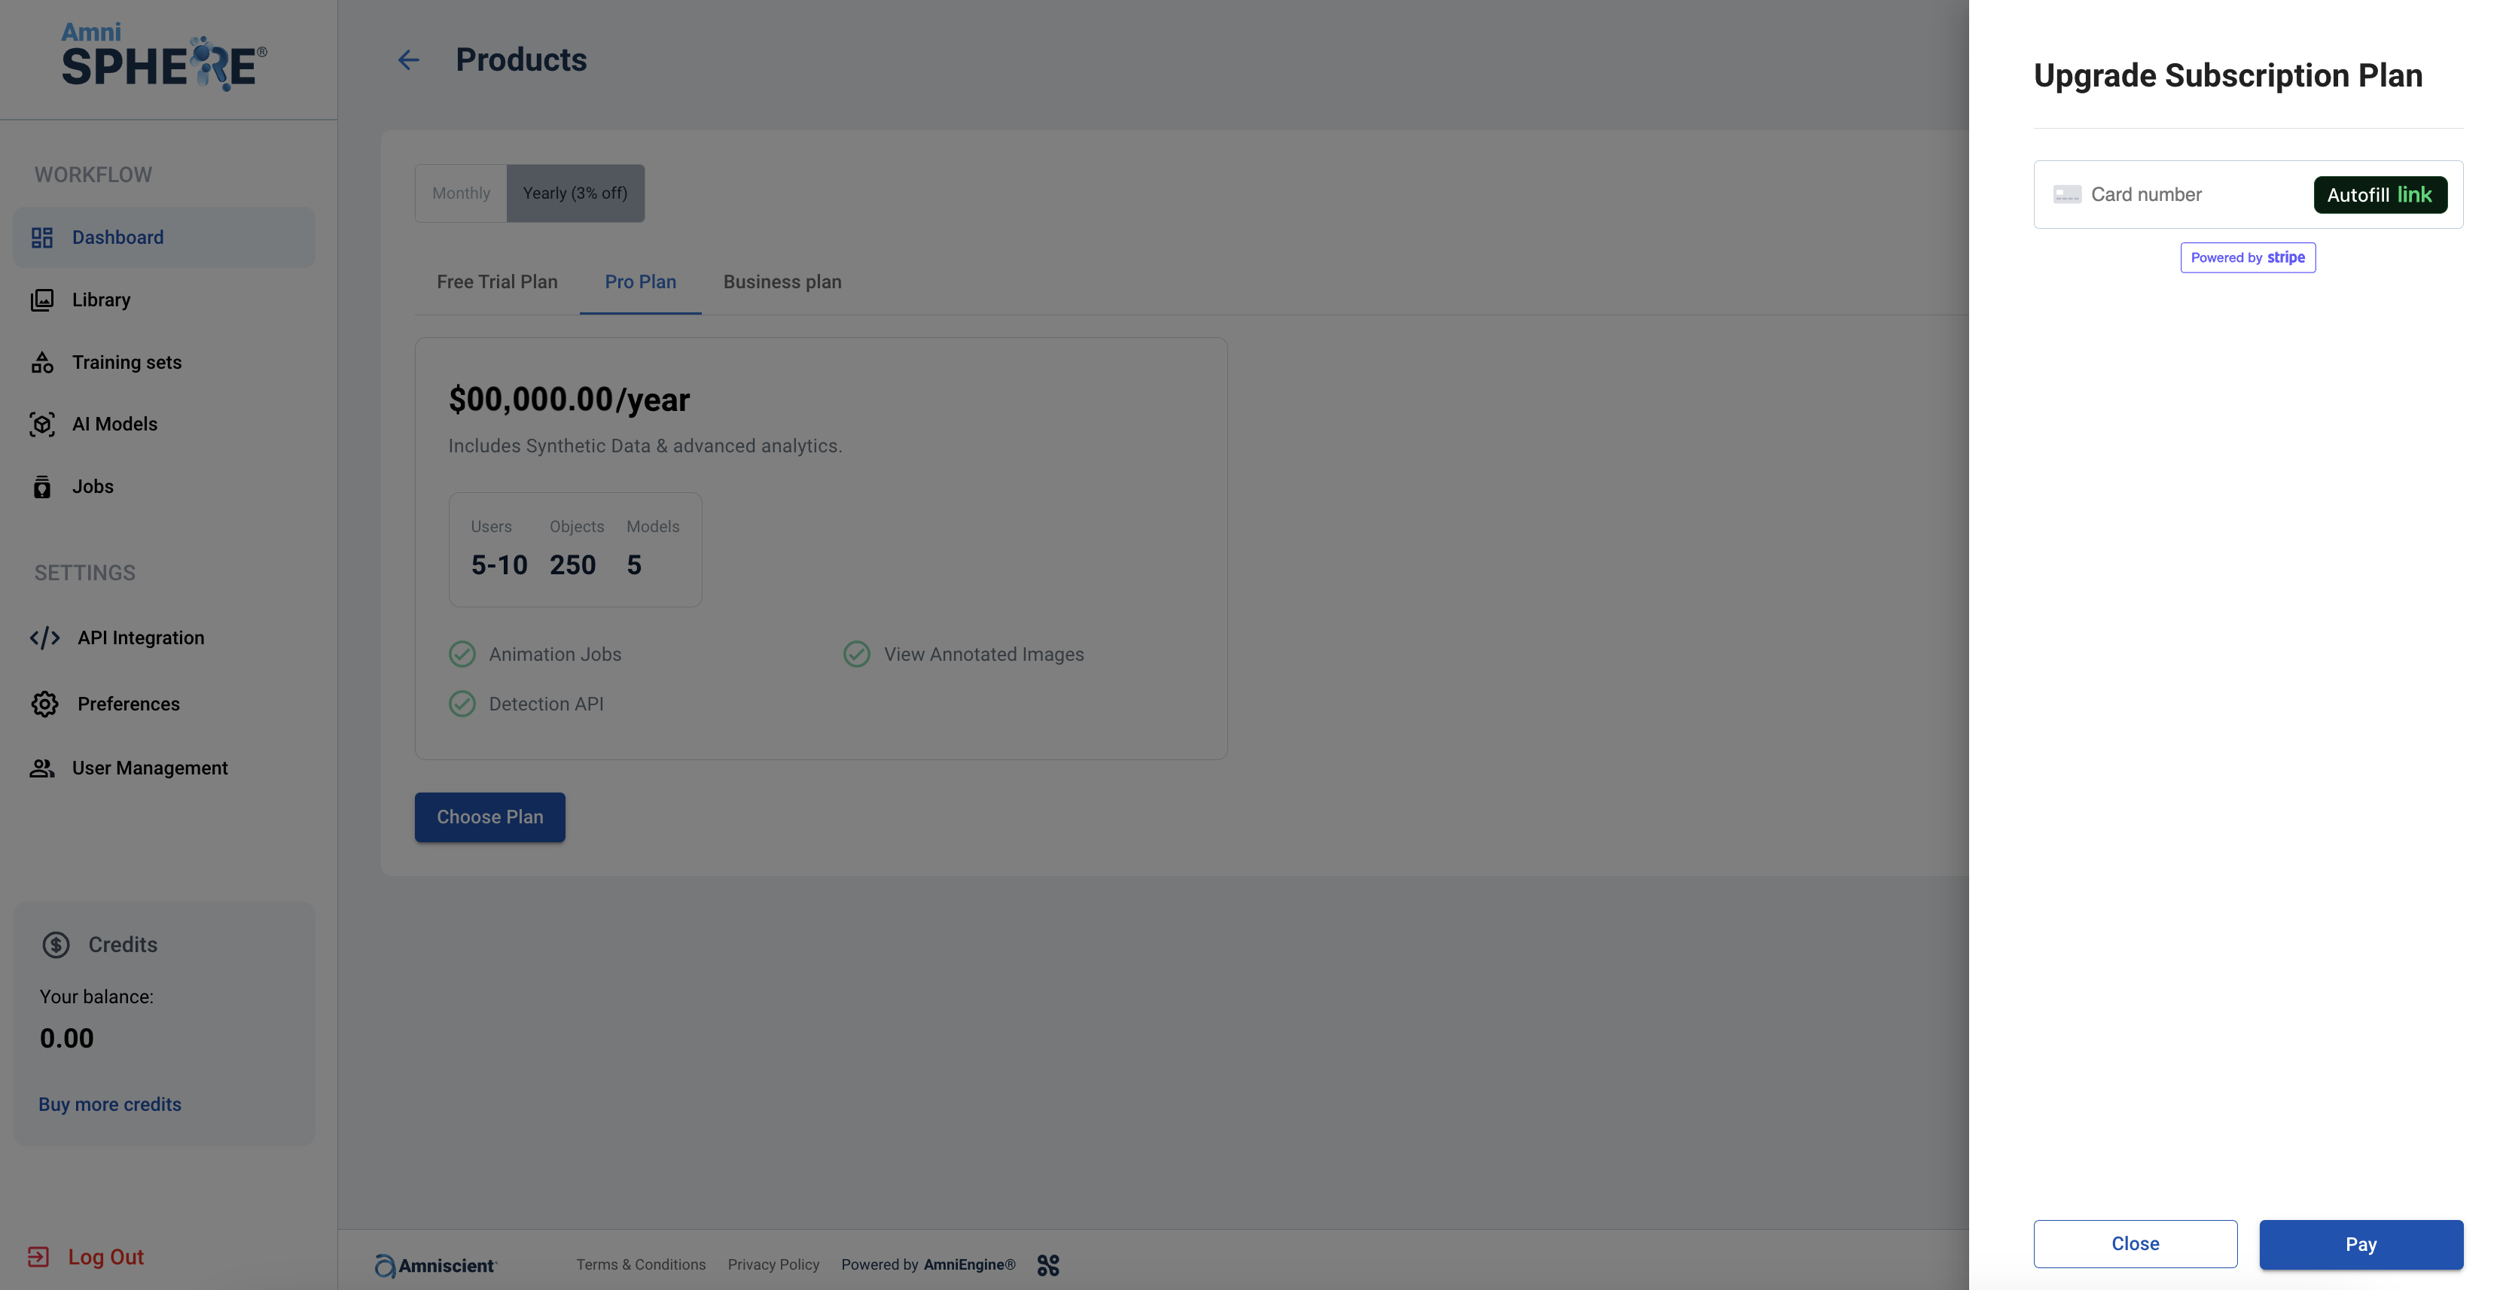Click the $00,000.00/year price text
Image resolution: width=2500 pixels, height=1290 pixels.
pyautogui.click(x=569, y=400)
